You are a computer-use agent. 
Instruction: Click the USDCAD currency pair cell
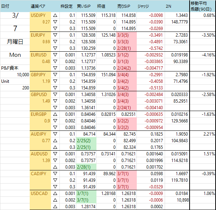(x=40, y=194)
